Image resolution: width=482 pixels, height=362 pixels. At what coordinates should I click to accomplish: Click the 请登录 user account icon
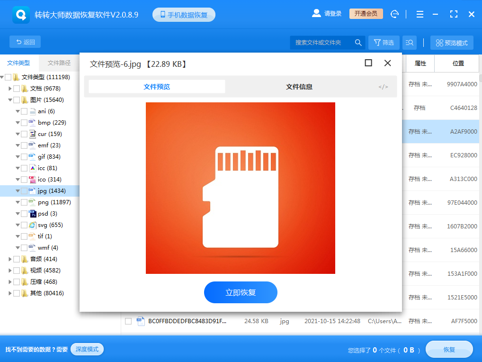[316, 13]
